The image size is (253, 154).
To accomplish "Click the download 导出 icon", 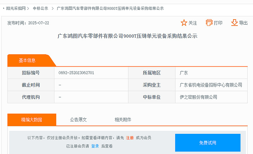I will [234, 22].
